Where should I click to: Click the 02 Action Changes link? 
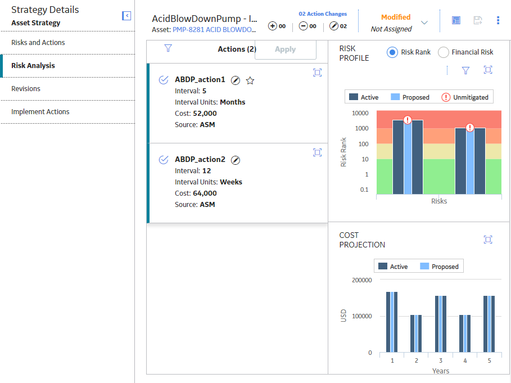(x=323, y=13)
